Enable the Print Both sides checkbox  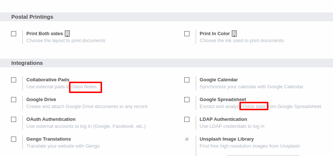click(x=14, y=34)
